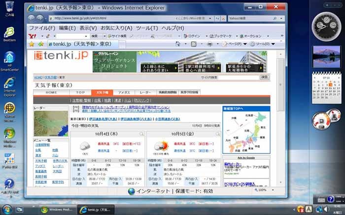Open the Tools (ツール(T)) menu bar item
The image size is (345, 215).
coord(147,28)
